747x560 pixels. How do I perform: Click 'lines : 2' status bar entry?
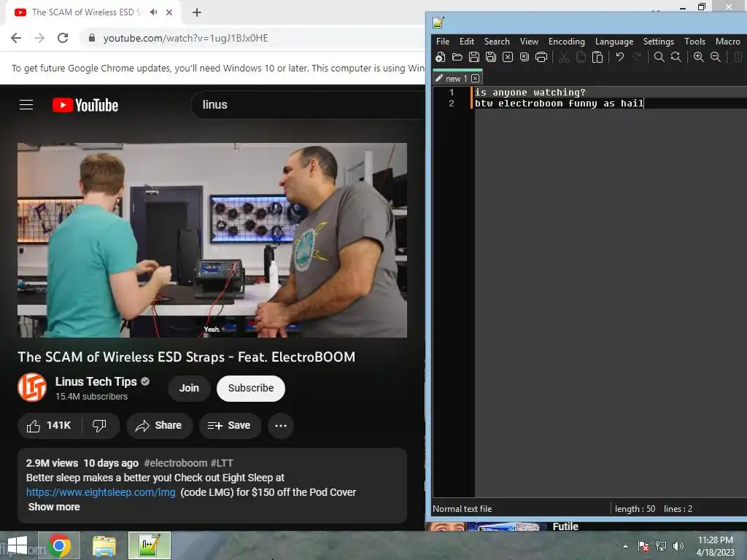pyautogui.click(x=678, y=508)
